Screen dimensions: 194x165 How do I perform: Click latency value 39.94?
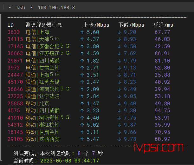[x=162, y=89]
